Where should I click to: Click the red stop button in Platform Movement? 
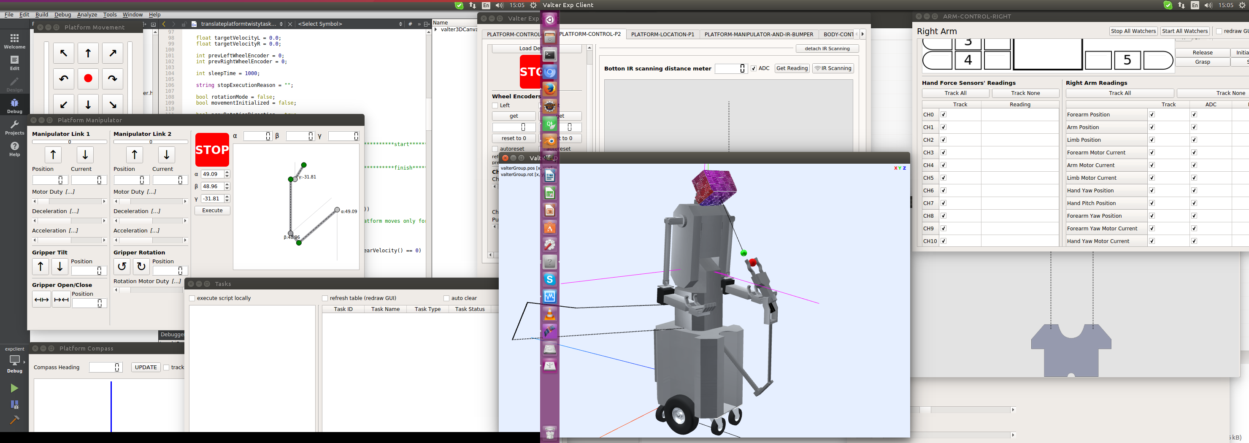pyautogui.click(x=88, y=78)
